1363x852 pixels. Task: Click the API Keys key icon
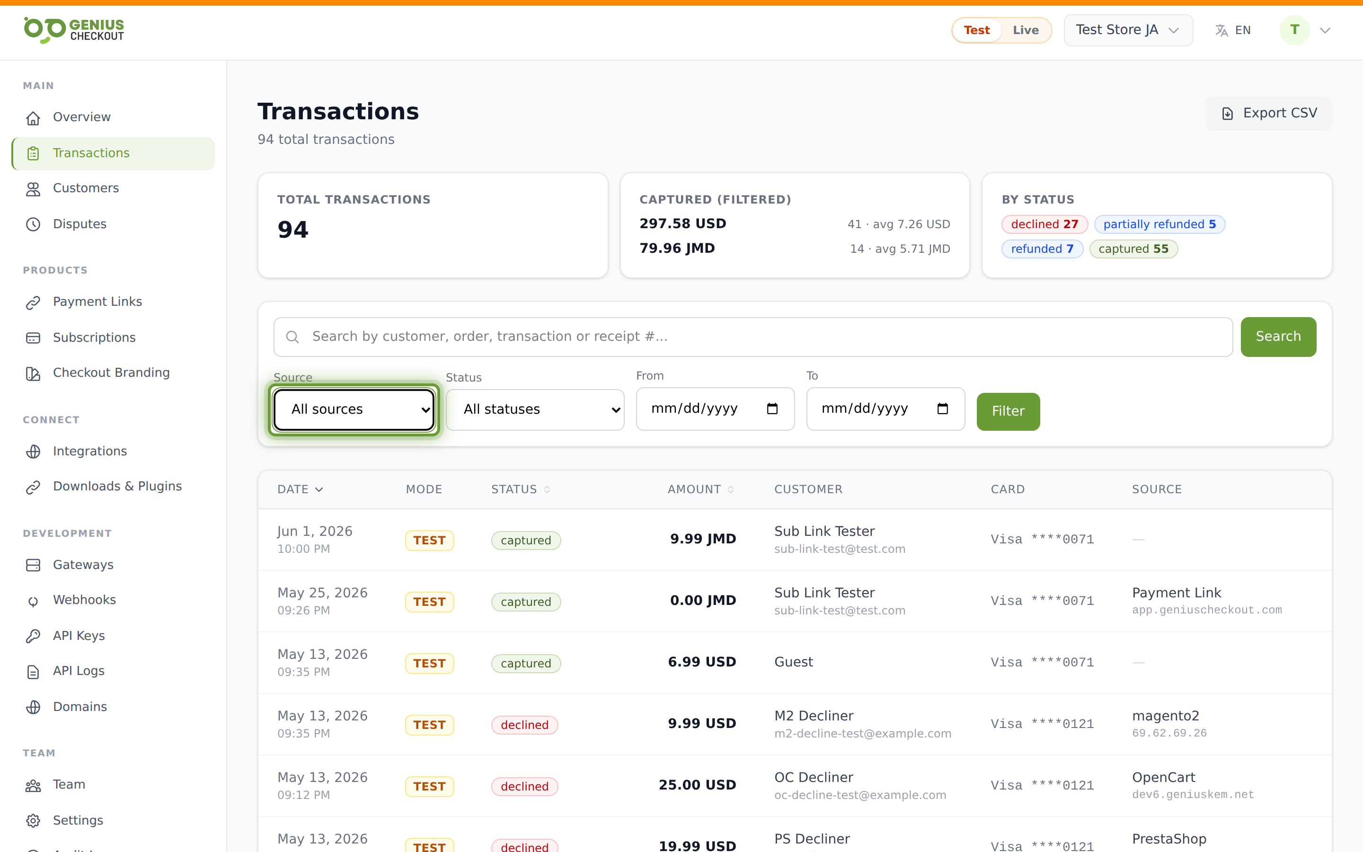[33, 636]
